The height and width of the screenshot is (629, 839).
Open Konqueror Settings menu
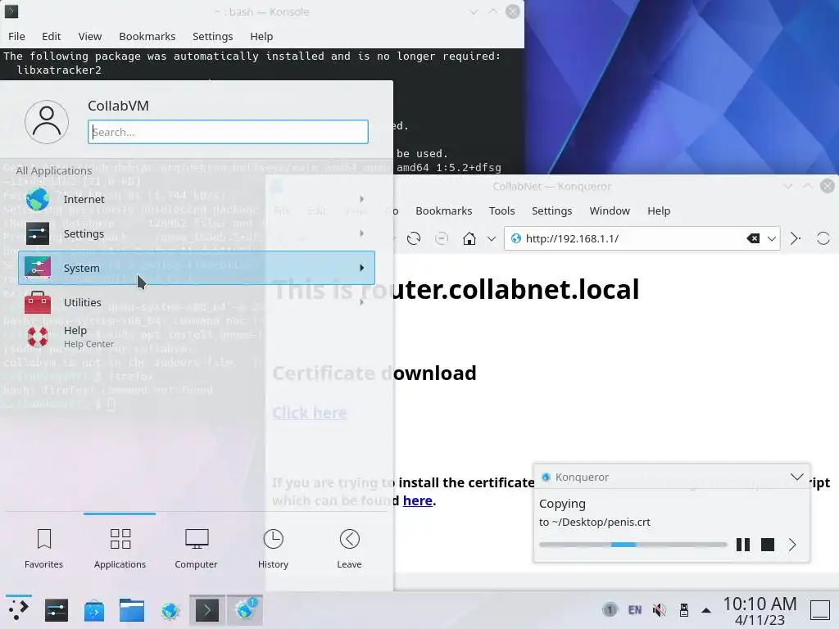[x=551, y=210]
